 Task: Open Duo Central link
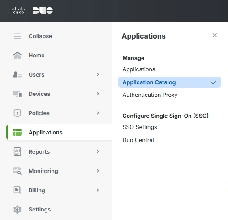(x=138, y=140)
